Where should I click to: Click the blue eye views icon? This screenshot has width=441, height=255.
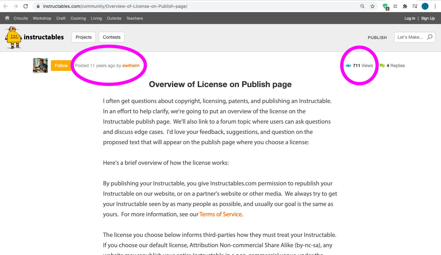tap(348, 66)
